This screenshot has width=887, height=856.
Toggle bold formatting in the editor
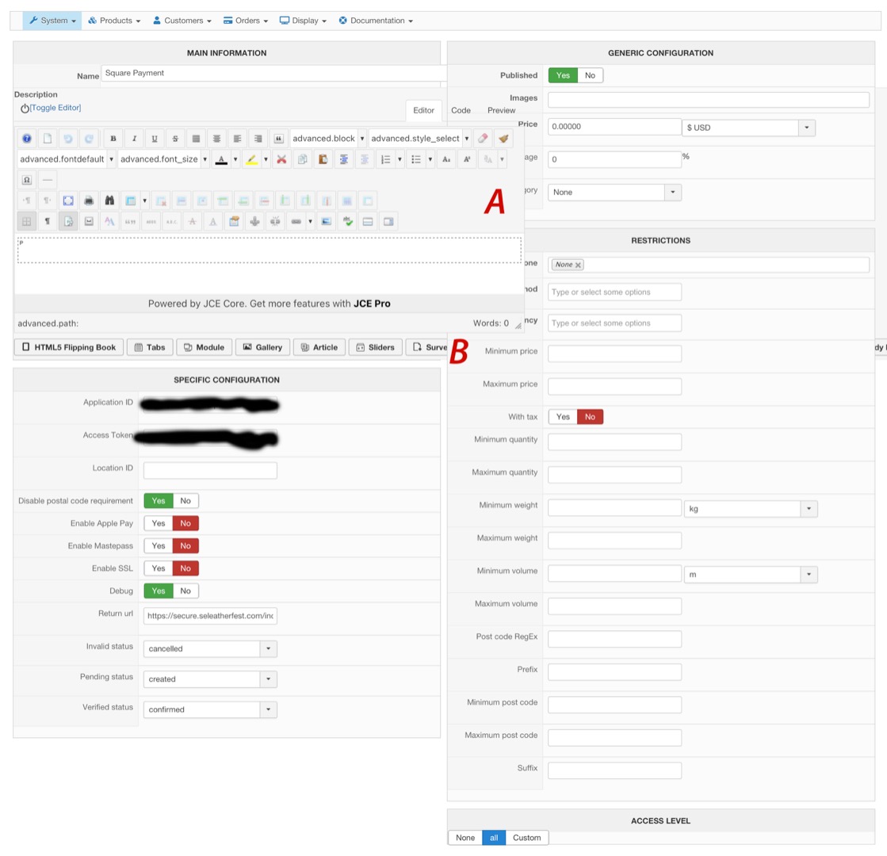point(113,139)
